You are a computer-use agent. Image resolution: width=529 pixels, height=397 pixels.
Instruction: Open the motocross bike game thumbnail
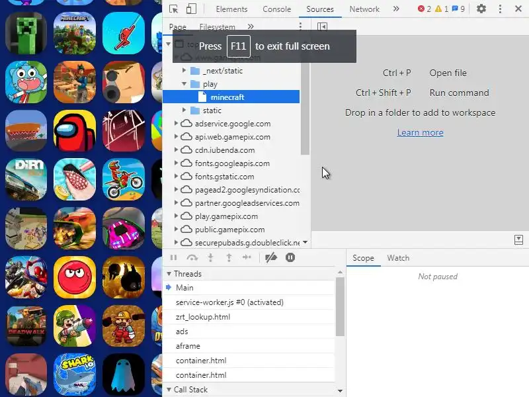click(124, 179)
